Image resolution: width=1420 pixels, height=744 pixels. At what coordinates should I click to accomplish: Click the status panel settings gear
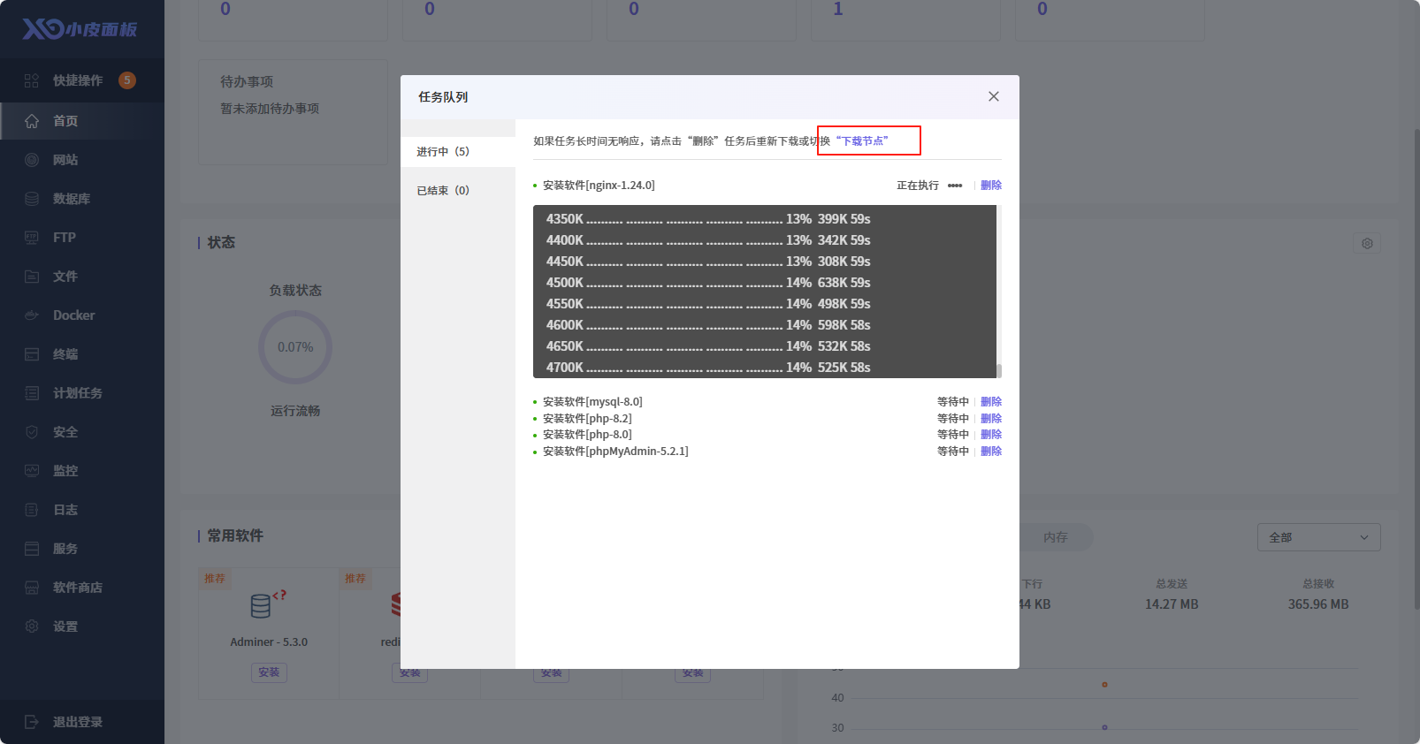[1367, 243]
